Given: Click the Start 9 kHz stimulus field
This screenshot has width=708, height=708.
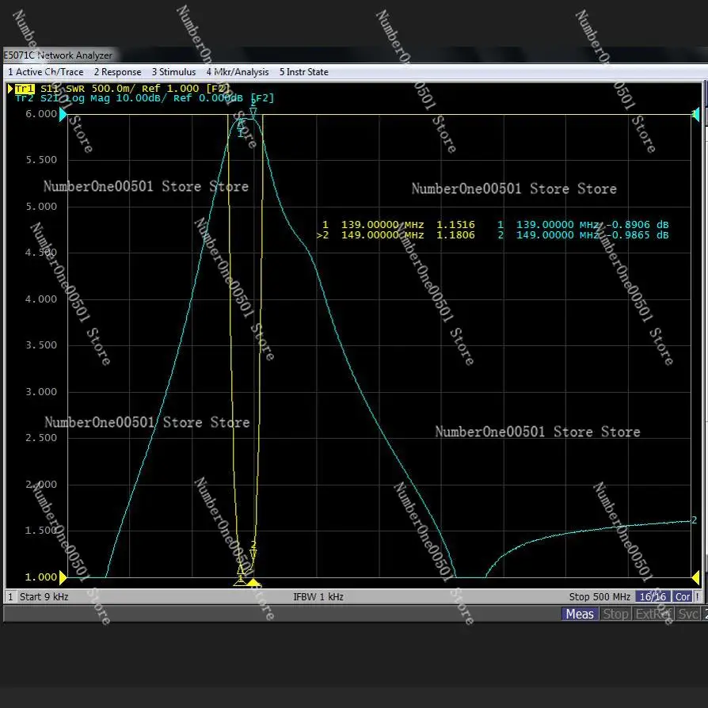Looking at the screenshot, I should 44,597.
